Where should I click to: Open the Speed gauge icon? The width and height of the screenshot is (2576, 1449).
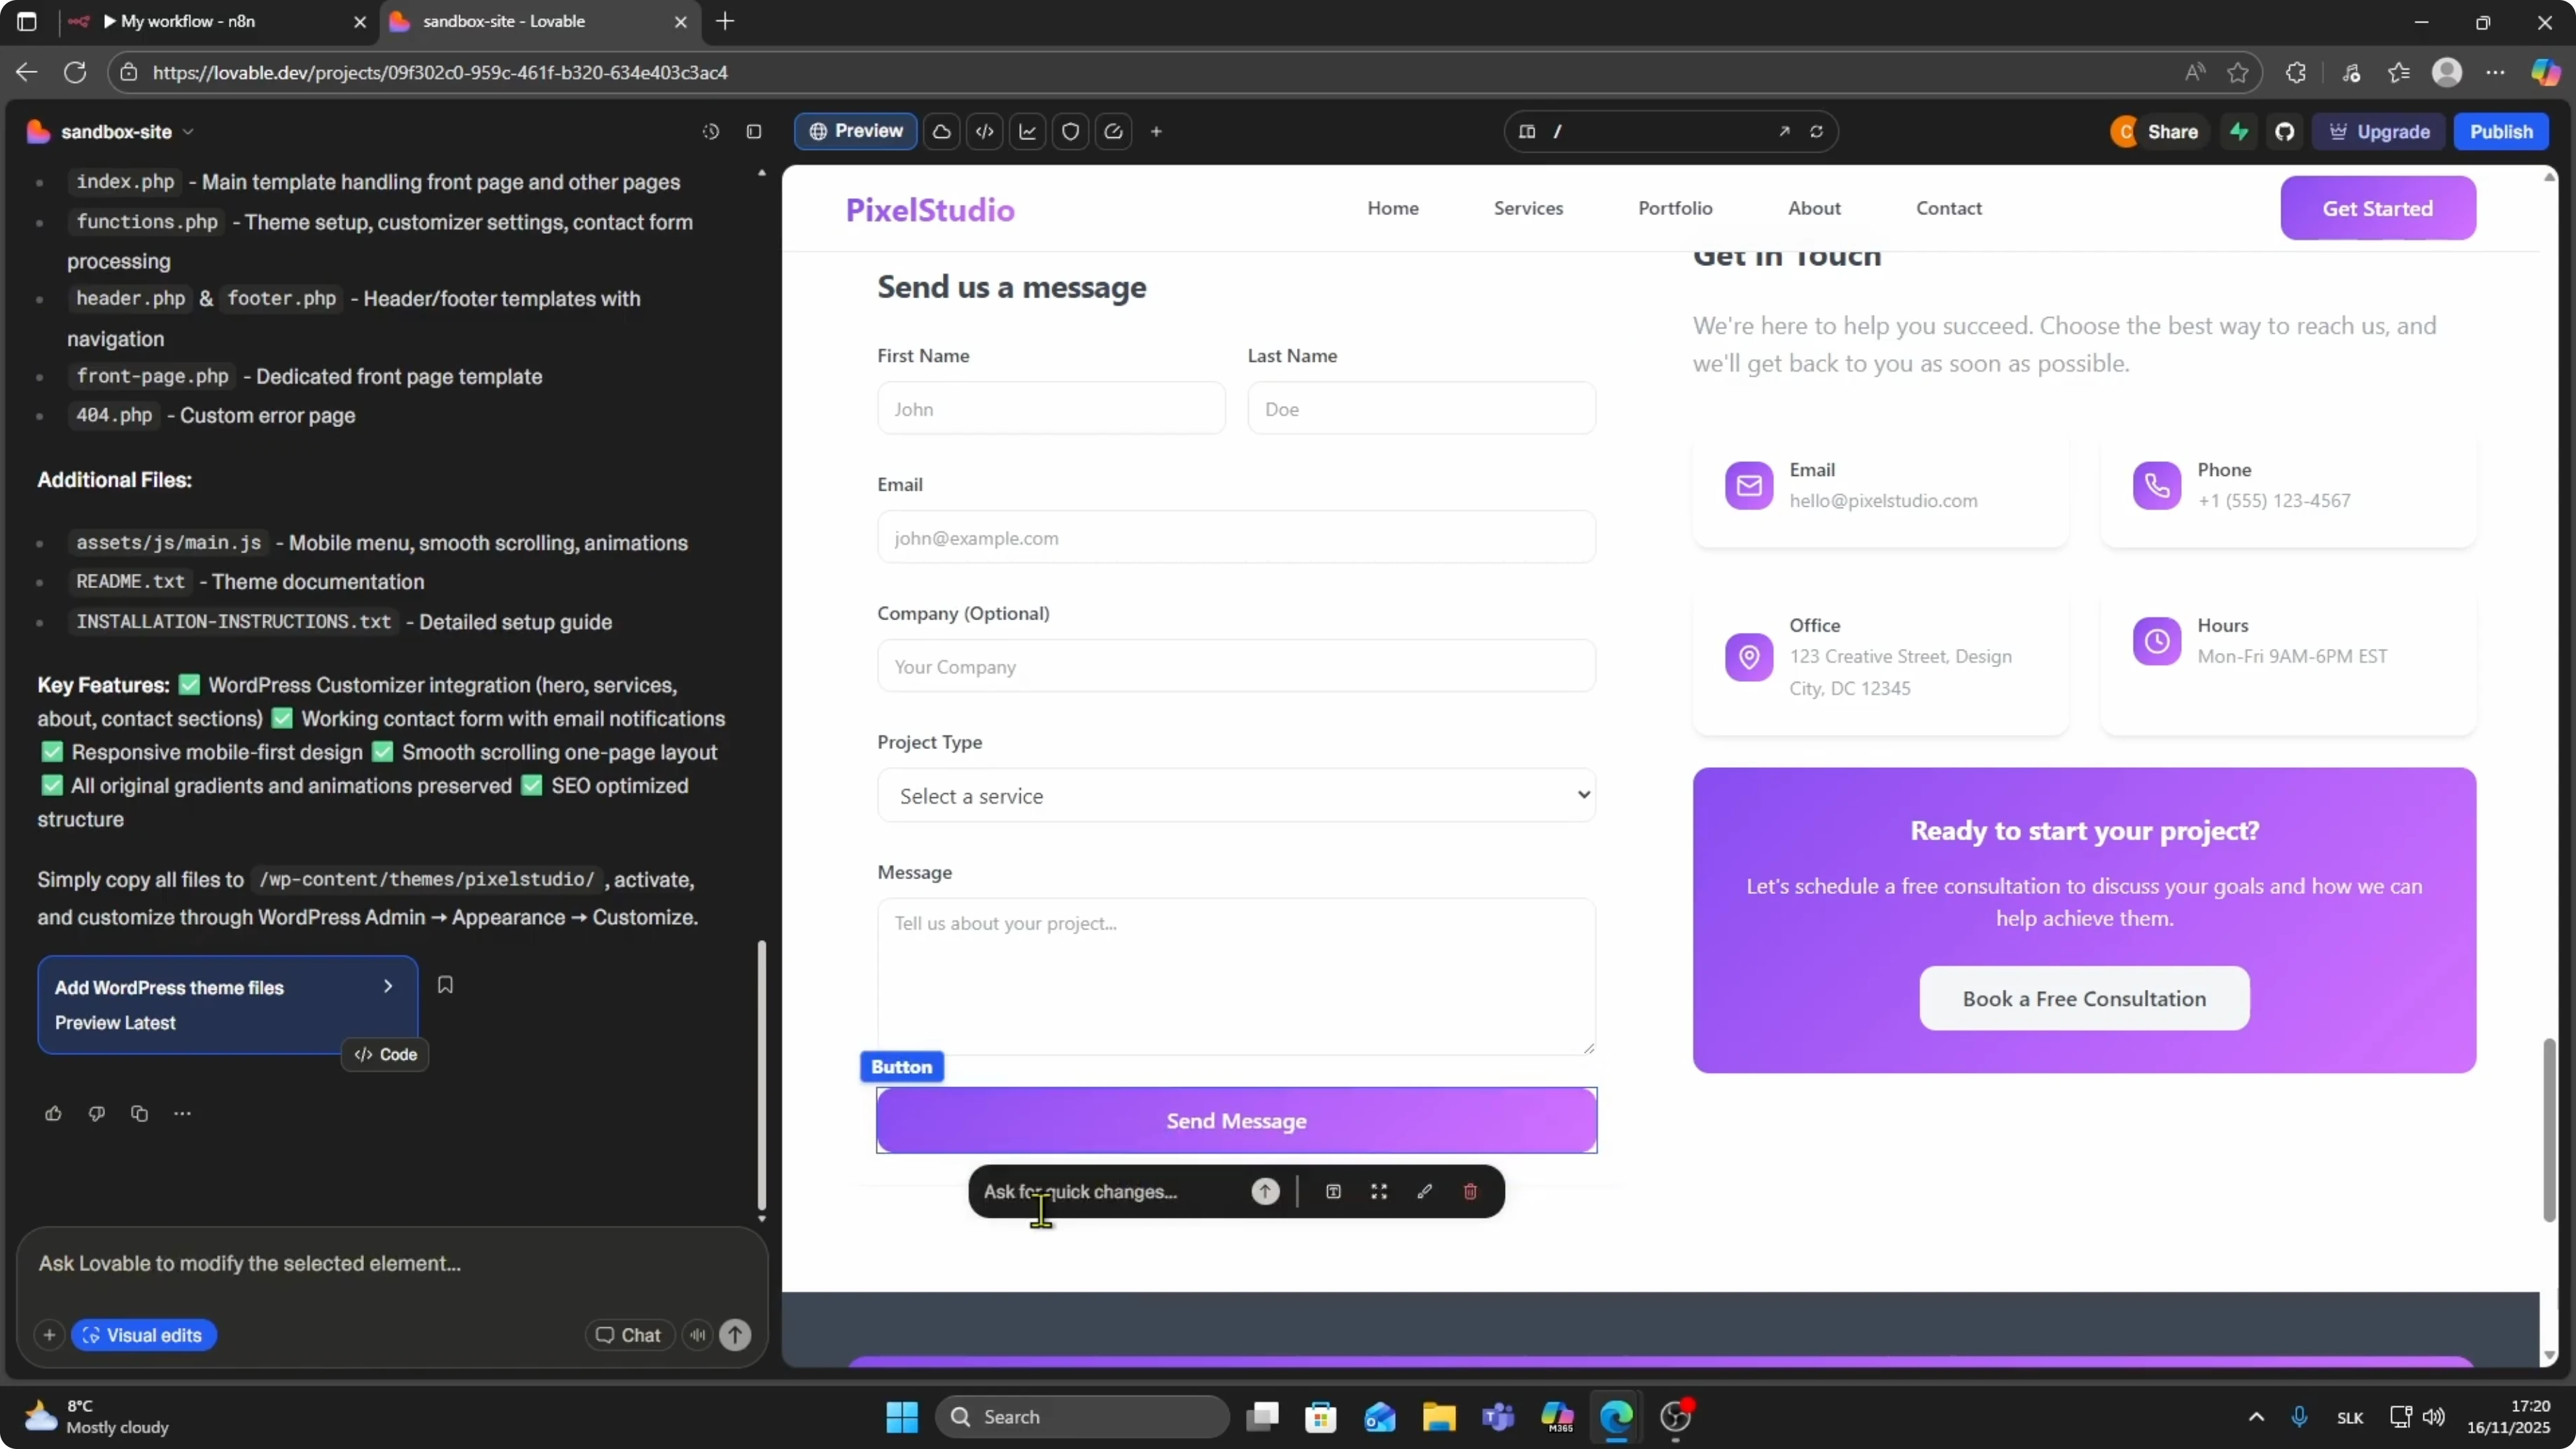(1113, 132)
